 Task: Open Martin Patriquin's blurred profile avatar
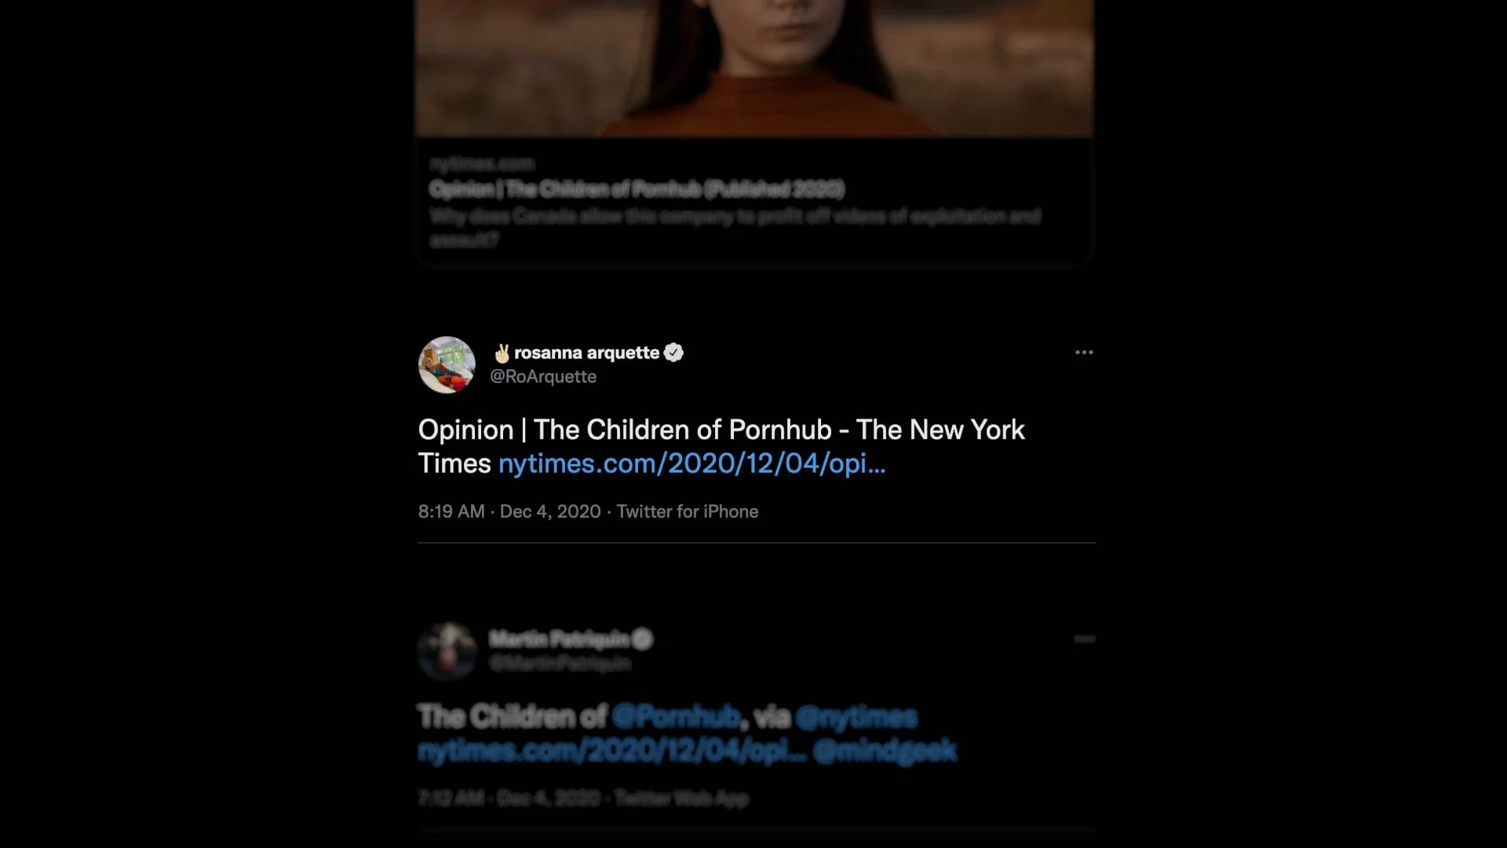[x=447, y=651]
